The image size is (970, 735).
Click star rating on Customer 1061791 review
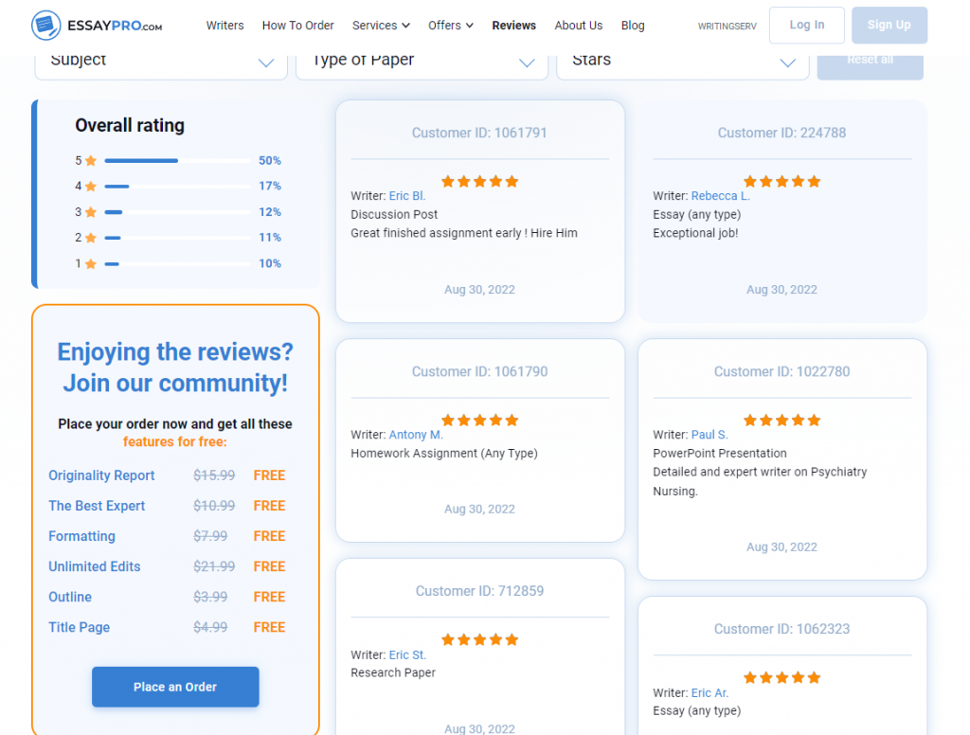pos(479,181)
